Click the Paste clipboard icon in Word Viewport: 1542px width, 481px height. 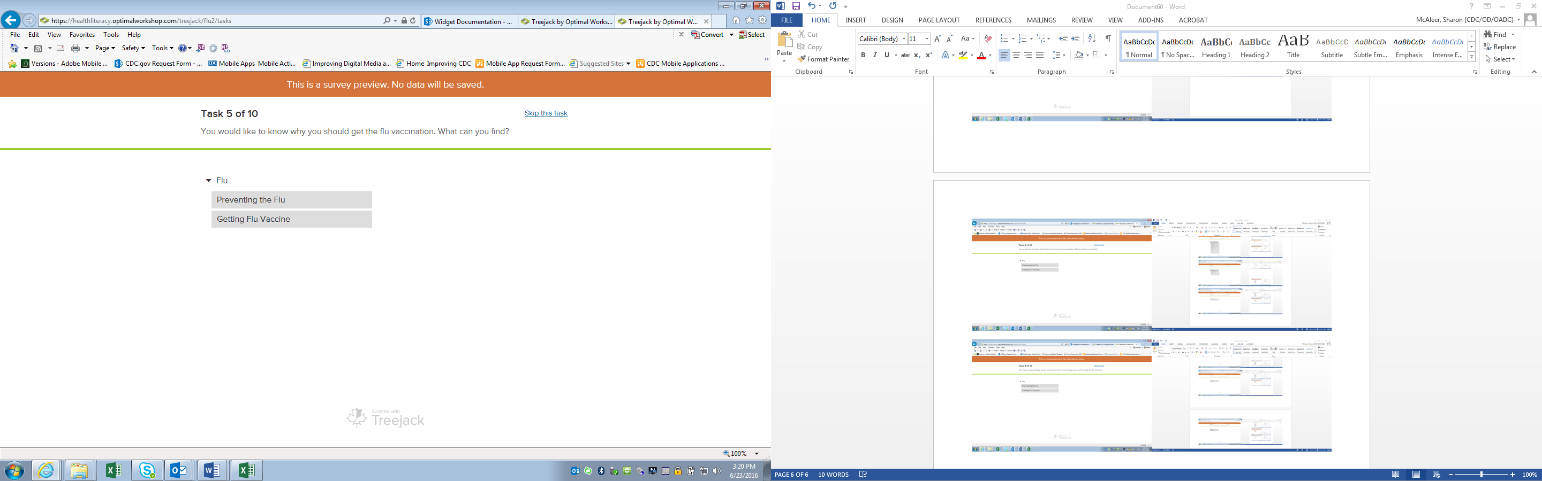coord(785,40)
